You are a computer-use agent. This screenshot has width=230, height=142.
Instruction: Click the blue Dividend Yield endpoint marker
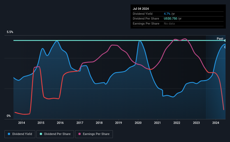coord(225,47)
